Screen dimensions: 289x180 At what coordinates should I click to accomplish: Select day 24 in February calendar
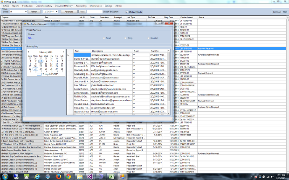[41, 69]
